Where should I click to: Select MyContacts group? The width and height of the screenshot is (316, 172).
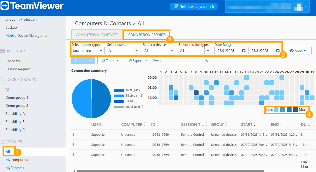tap(15, 168)
